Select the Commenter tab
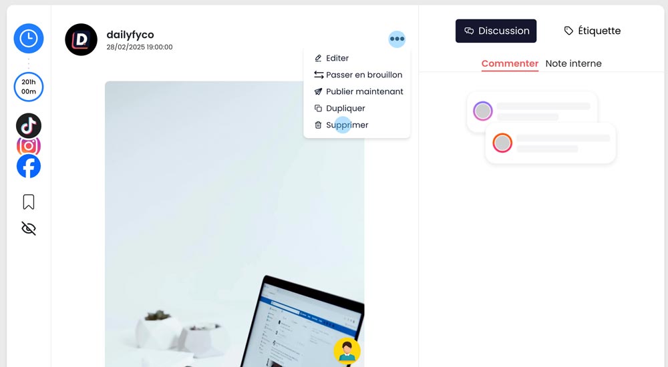 (x=510, y=63)
